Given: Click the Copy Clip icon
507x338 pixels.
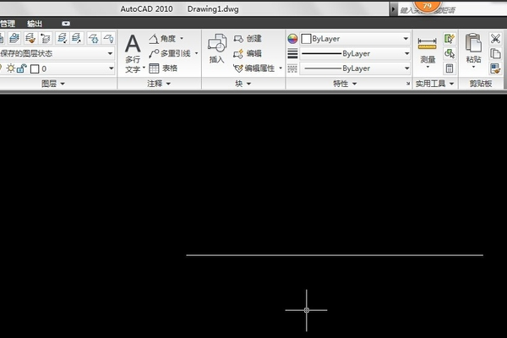Looking at the screenshot, I should (x=495, y=53).
